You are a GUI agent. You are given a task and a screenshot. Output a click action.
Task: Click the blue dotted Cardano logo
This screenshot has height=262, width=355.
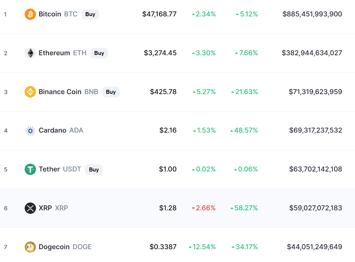pos(30,130)
